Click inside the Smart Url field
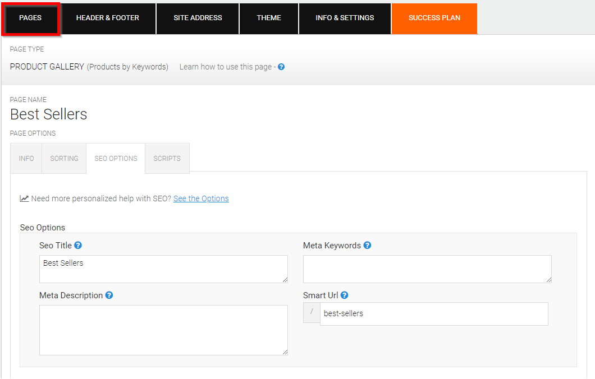The width and height of the screenshot is (595, 379). coord(434,314)
